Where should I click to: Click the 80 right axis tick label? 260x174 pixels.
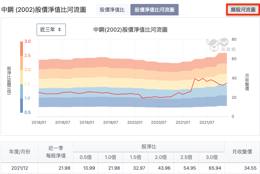pos(234,40)
